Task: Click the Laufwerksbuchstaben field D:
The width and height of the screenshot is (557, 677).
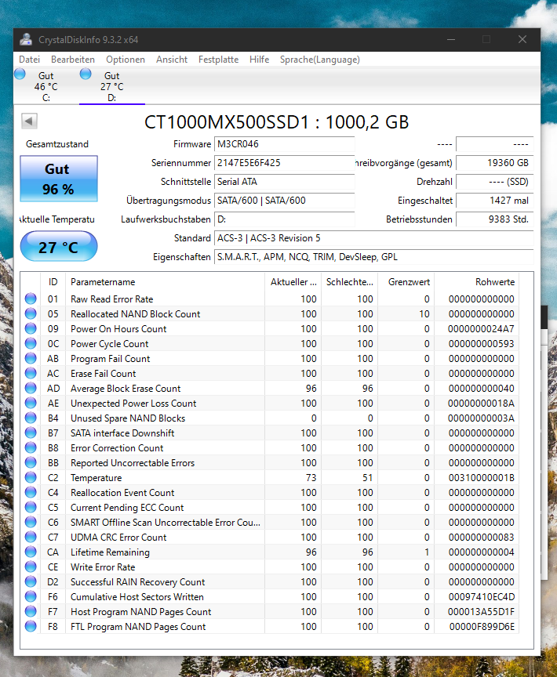Action: point(284,219)
